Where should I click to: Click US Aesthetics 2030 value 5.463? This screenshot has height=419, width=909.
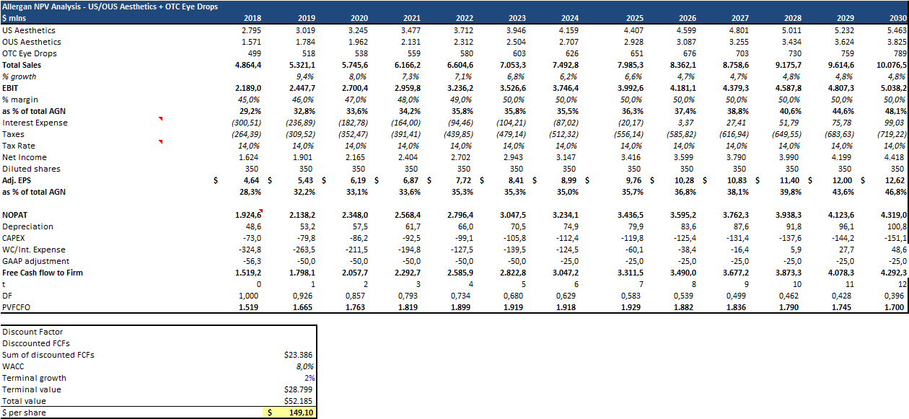896,30
